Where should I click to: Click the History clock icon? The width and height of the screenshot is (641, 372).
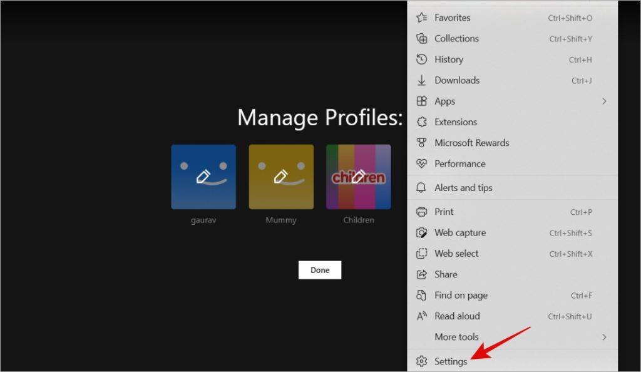point(421,59)
